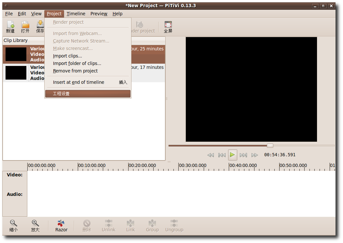
Task: Click the 新建 (New) toolbar icon
Action: [x=10, y=27]
